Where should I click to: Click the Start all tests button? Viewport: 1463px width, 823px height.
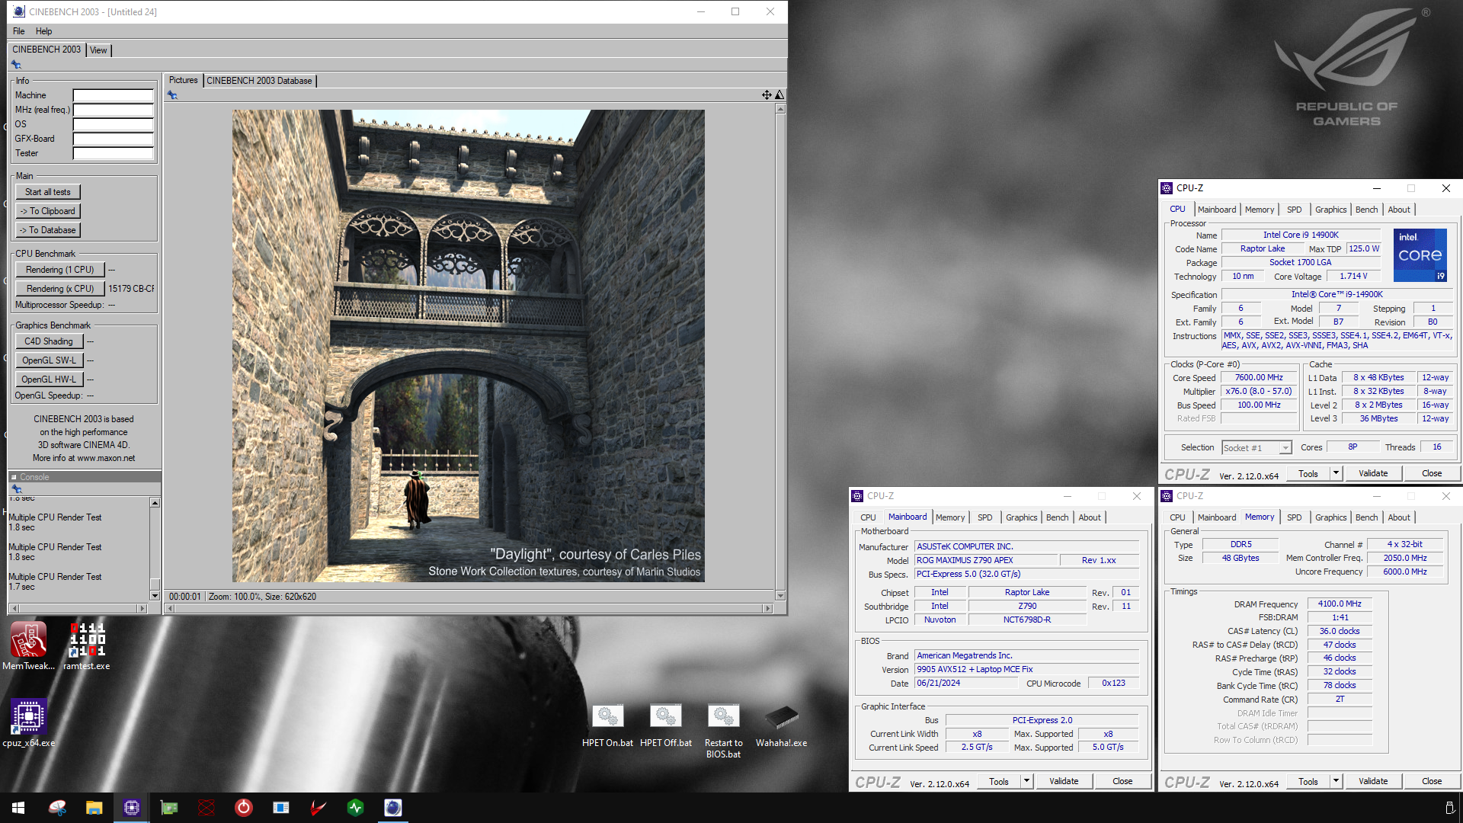[47, 192]
